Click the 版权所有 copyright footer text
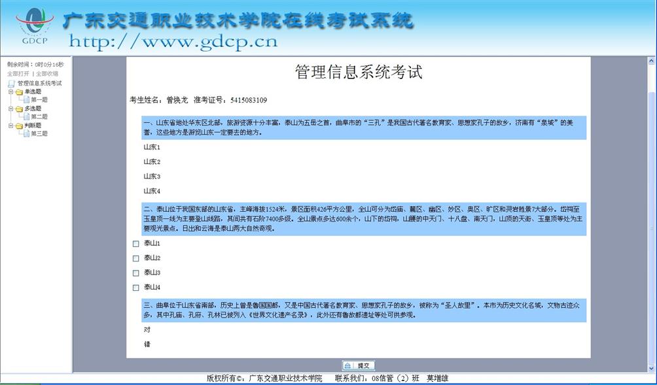This screenshot has width=657, height=385. [x=264, y=378]
